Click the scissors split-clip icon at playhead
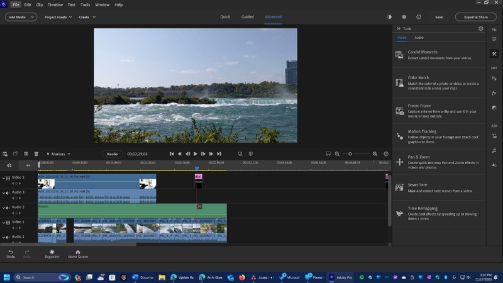Image resolution: width=503 pixels, height=283 pixels. [x=199, y=206]
